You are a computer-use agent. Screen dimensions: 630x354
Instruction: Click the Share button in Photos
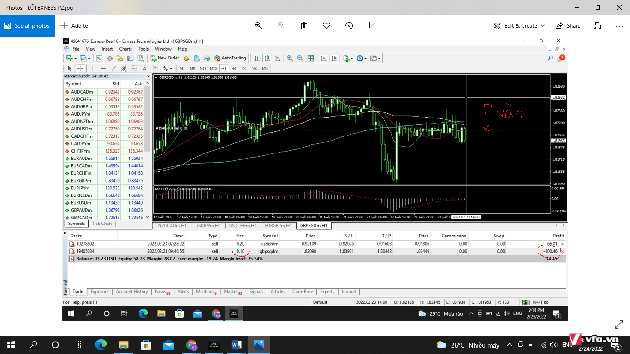(568, 26)
